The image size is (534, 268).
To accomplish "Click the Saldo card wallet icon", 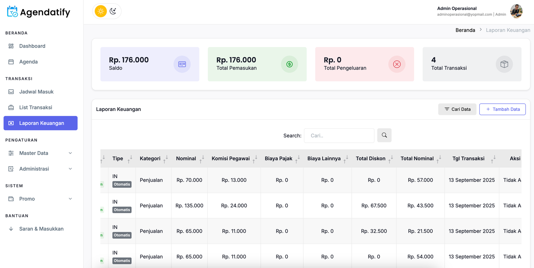I will coord(182,64).
